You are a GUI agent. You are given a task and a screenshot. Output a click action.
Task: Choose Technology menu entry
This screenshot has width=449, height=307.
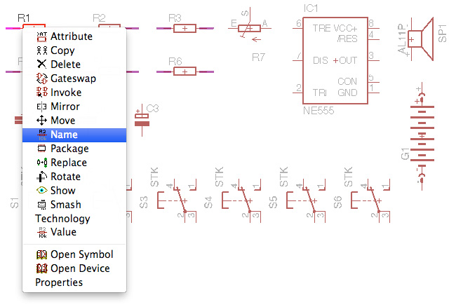pyautogui.click(x=62, y=219)
